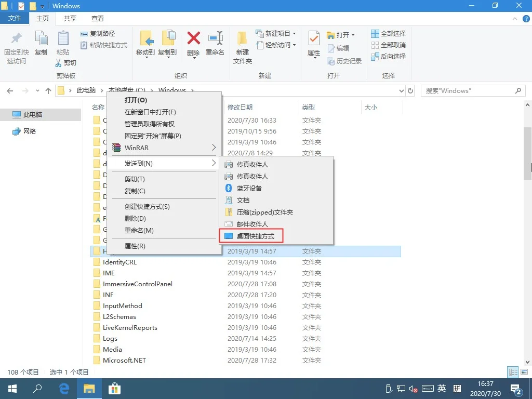The height and width of the screenshot is (399, 532).
Task: Click 剪切 scissors in ribbon
Action: (66, 63)
